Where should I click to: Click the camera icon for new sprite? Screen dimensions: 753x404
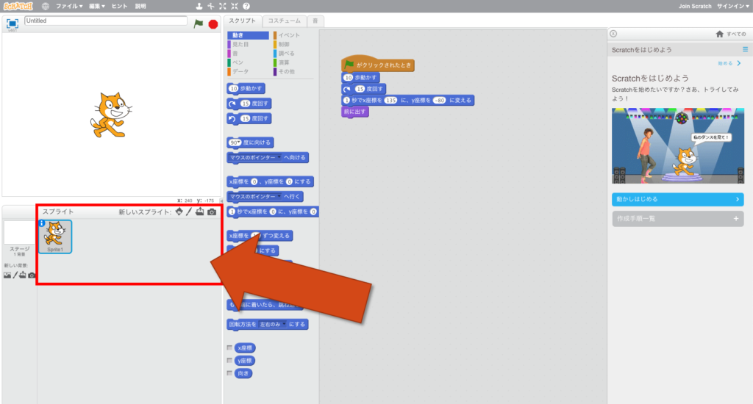[212, 212]
